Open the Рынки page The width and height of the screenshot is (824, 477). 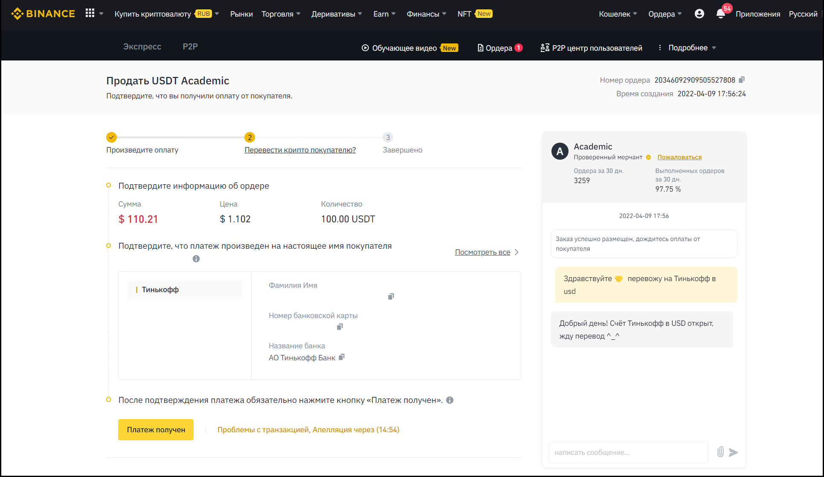tap(241, 14)
